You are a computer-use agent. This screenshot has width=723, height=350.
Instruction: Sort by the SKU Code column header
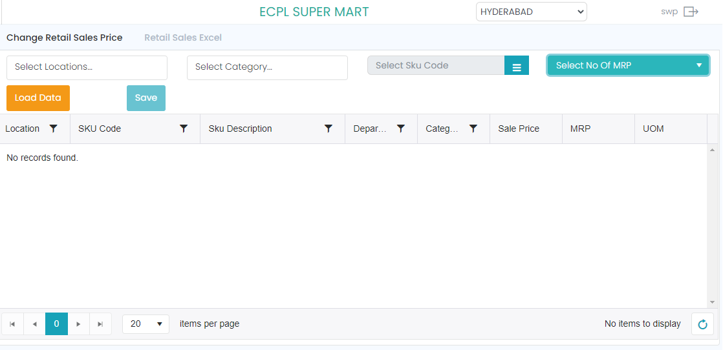coord(100,129)
